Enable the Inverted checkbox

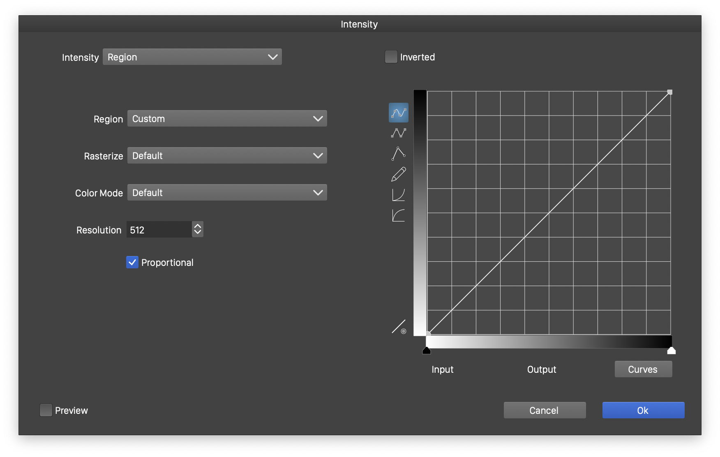391,57
